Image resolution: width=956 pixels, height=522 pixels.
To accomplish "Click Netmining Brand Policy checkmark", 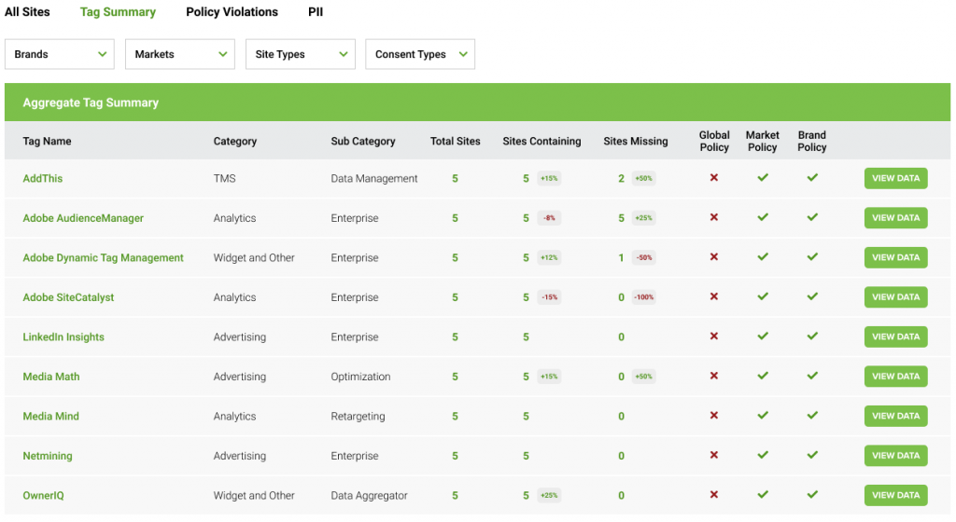I will pyautogui.click(x=812, y=455).
